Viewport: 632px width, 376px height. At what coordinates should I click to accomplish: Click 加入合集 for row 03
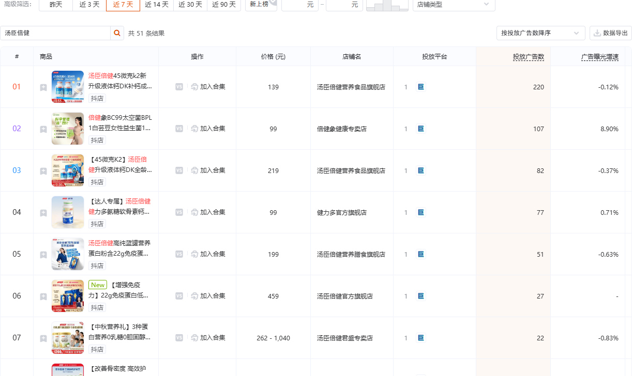click(x=208, y=170)
